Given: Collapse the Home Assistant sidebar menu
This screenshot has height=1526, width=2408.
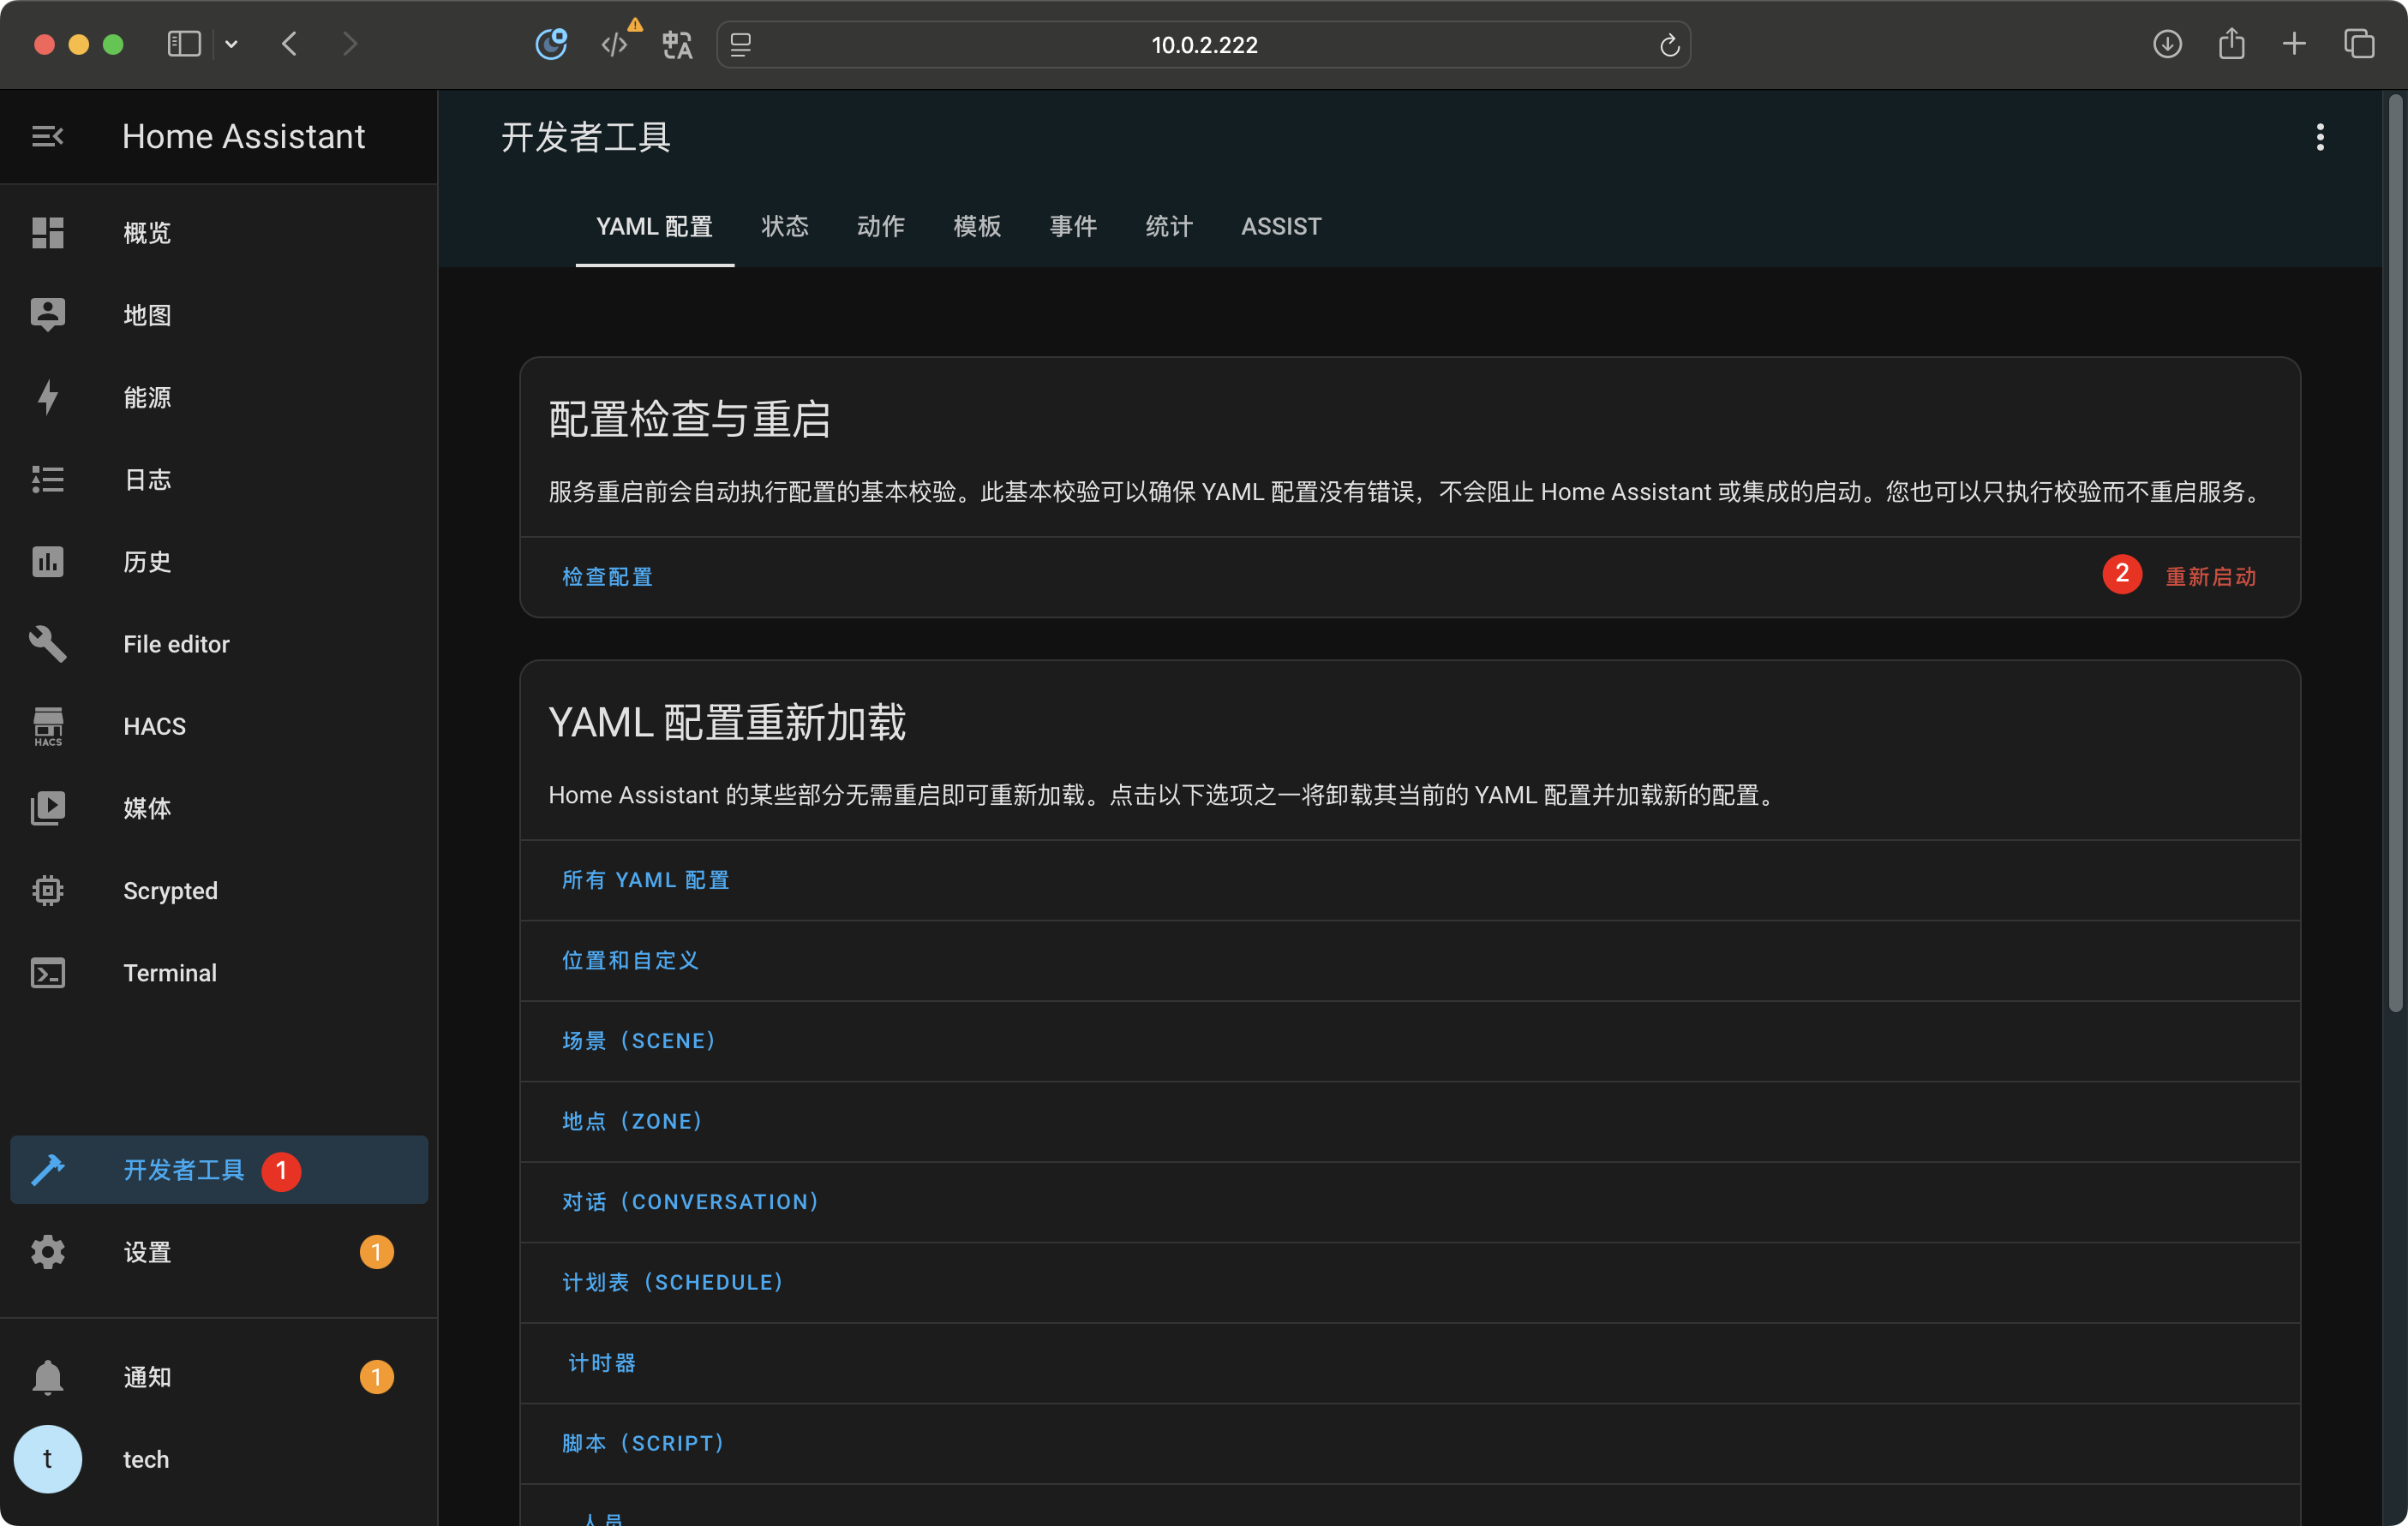Looking at the screenshot, I should click(47, 136).
